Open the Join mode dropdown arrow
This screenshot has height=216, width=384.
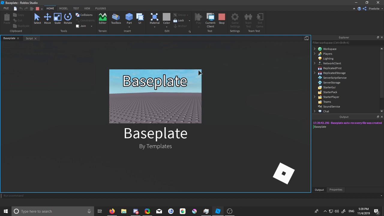pyautogui.click(x=91, y=26)
